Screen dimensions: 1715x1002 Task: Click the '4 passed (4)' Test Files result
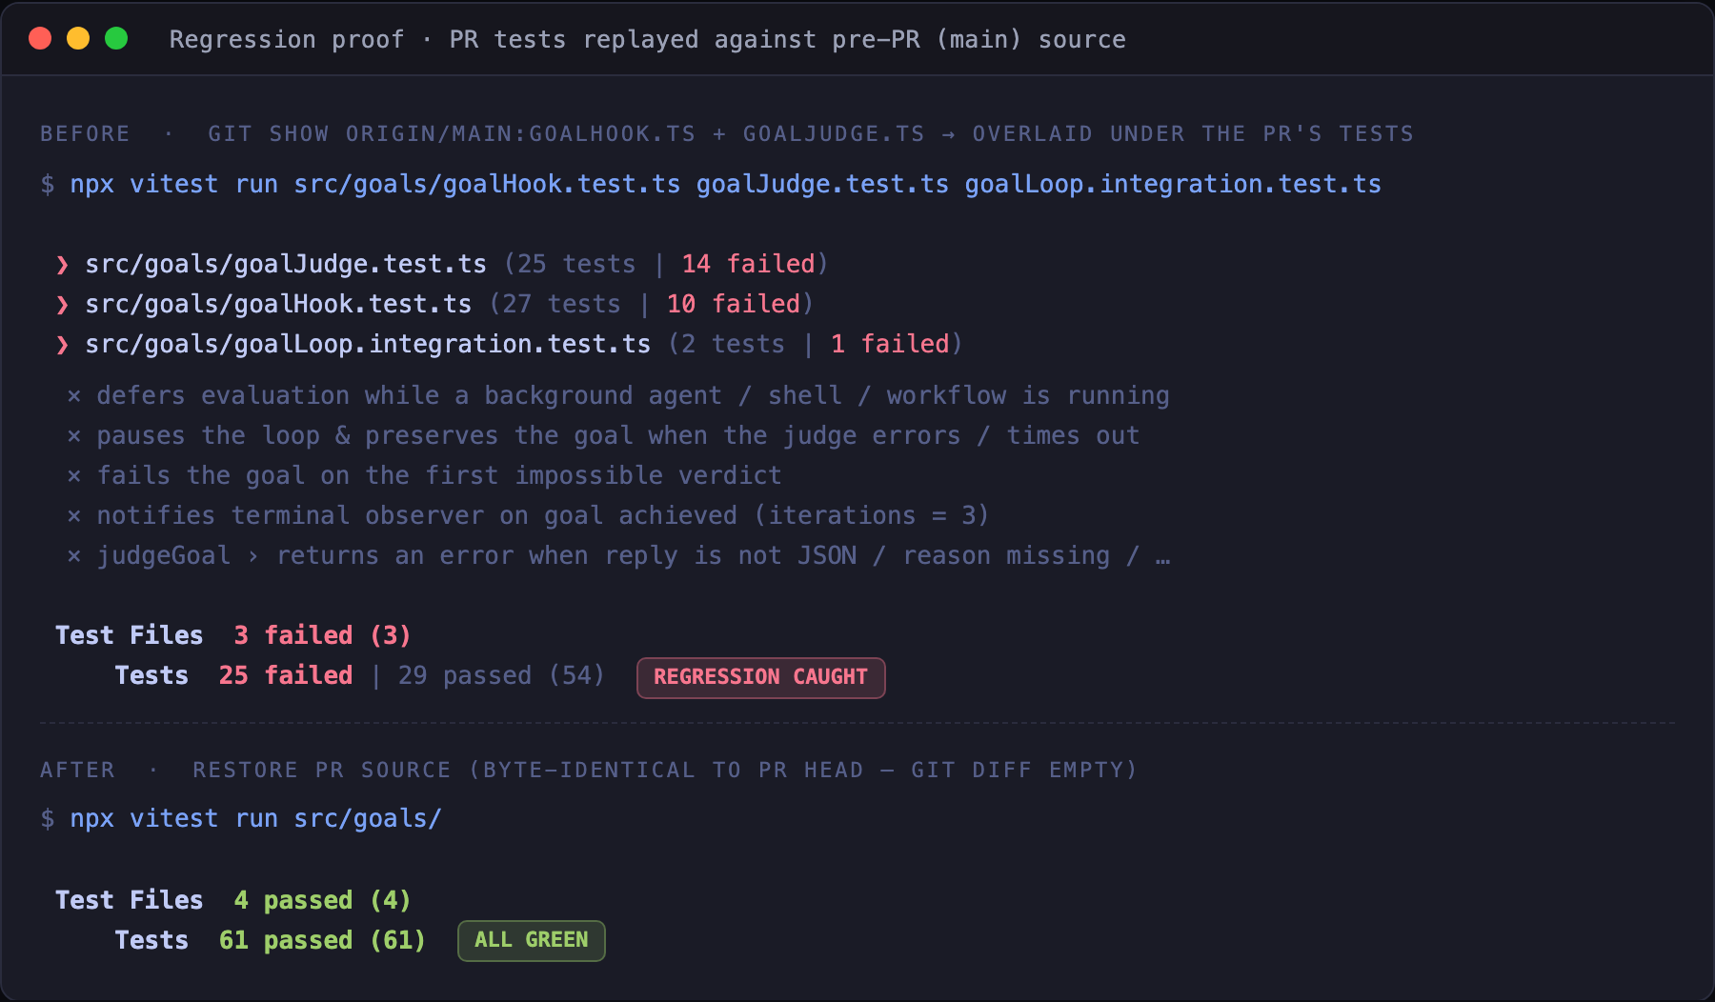[x=322, y=900]
